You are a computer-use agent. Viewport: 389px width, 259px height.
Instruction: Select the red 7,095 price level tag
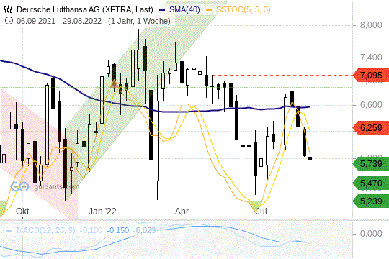(x=371, y=75)
